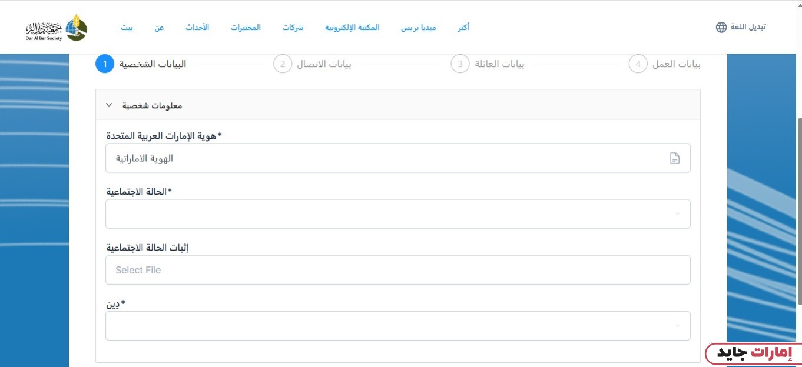Go to step 2 contact data circle
This screenshot has width=802, height=367.
[283, 64]
